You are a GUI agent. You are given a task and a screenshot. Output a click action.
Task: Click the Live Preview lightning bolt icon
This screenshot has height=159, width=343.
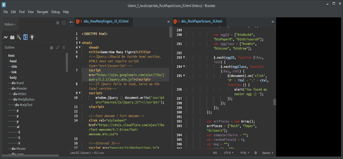pyautogui.click(x=6, y=37)
